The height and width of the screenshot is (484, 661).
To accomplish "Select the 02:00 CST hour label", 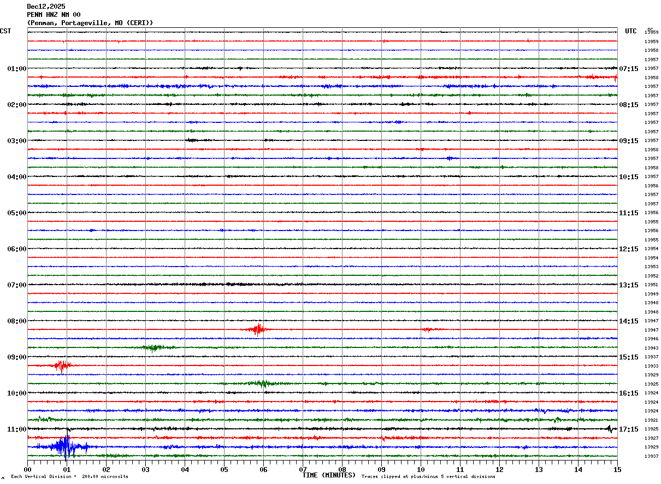I will pos(17,105).
